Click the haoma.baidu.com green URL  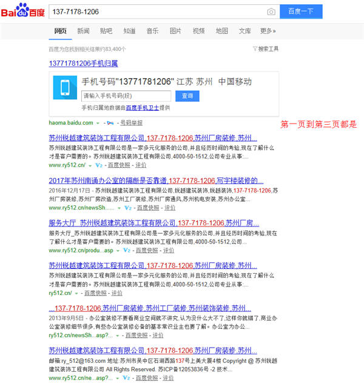coord(71,123)
